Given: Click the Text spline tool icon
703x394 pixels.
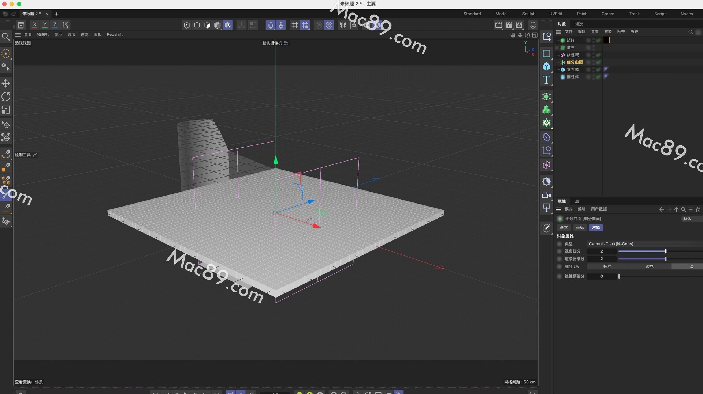Looking at the screenshot, I should coord(546,80).
